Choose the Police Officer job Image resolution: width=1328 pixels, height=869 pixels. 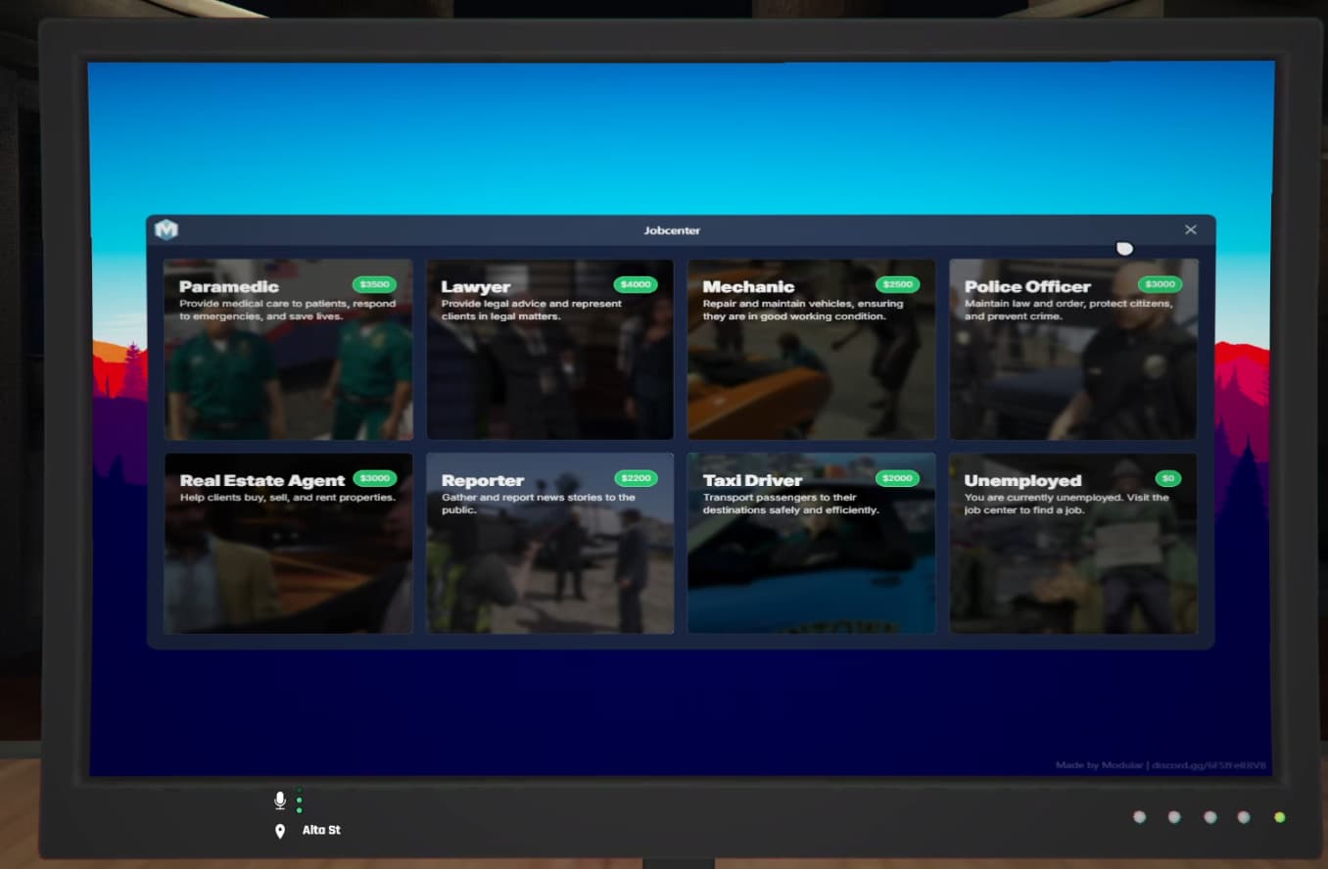pos(1072,349)
